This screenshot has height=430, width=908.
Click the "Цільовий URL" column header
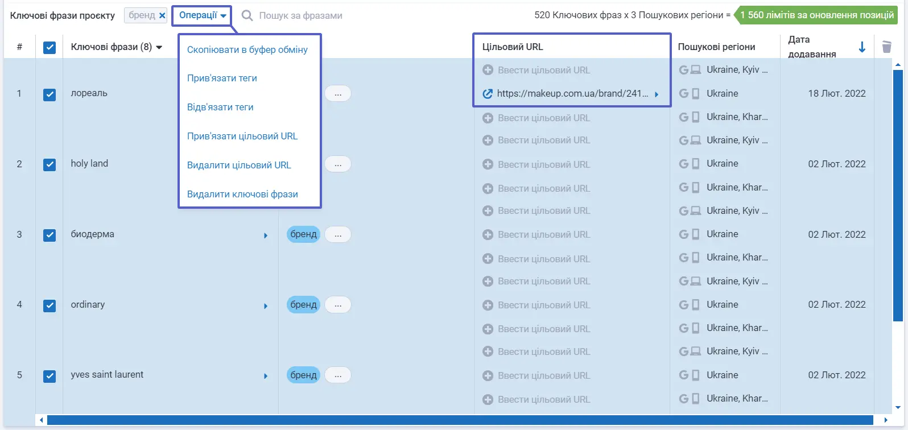513,47
